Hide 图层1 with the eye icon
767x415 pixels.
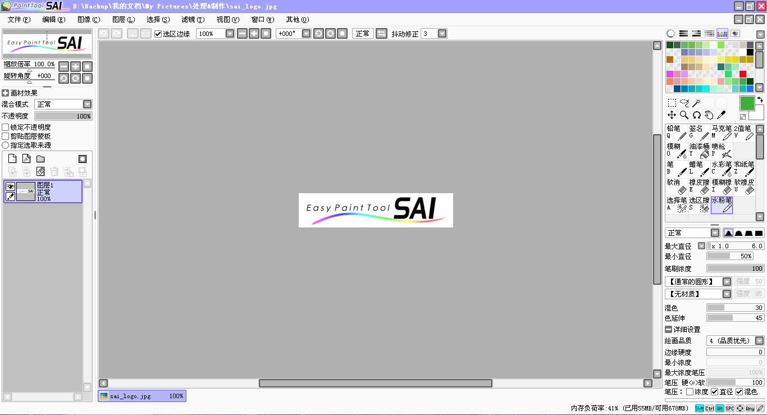10,186
